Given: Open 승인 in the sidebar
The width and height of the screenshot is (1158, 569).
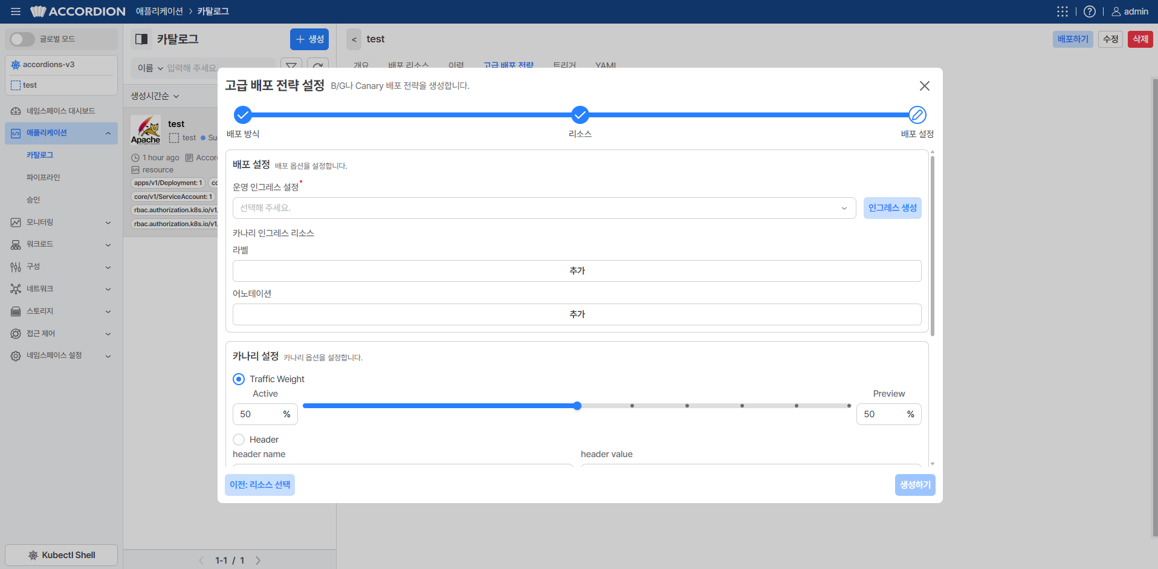Looking at the screenshot, I should click(x=33, y=200).
